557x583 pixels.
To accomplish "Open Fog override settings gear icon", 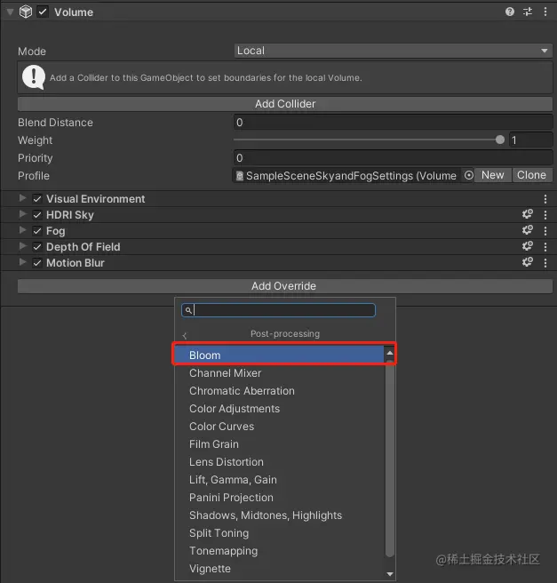I will coord(527,231).
